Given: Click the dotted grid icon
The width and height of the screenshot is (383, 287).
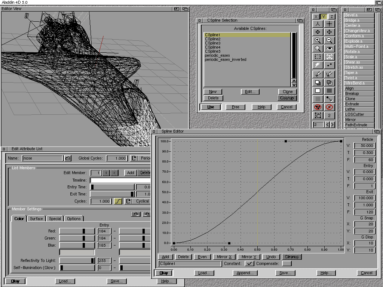Looking at the screenshot, I should click(318, 99).
